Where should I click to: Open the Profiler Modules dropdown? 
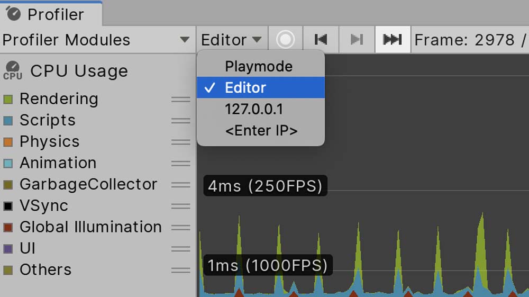coord(96,40)
